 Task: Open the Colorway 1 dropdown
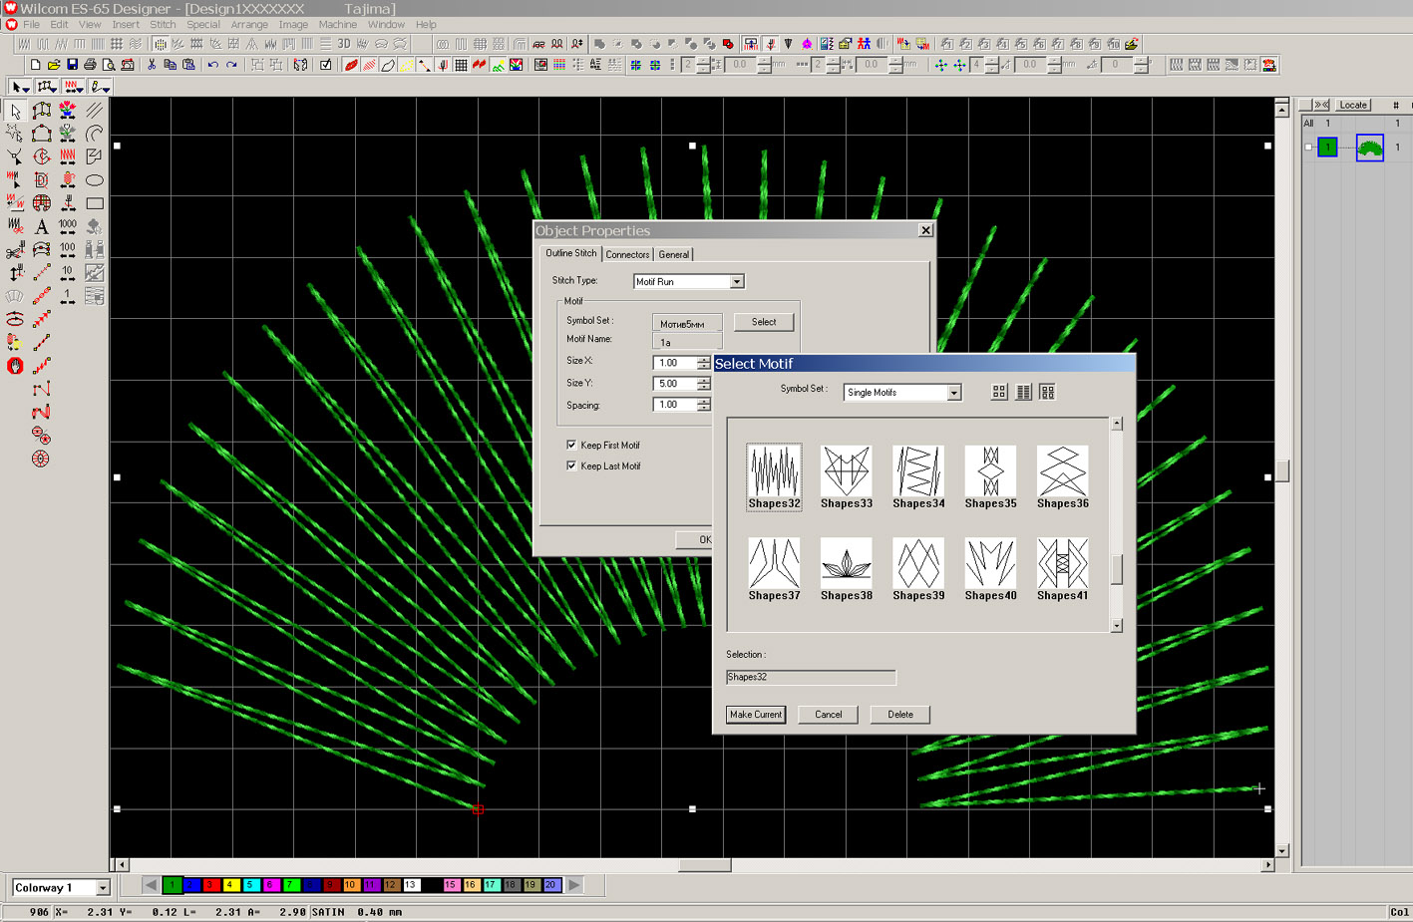[x=102, y=887]
